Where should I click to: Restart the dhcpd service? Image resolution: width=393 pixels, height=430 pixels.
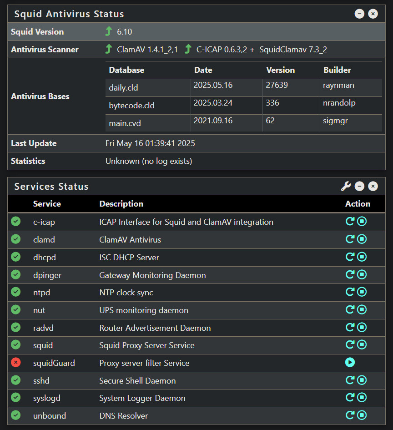350,257
